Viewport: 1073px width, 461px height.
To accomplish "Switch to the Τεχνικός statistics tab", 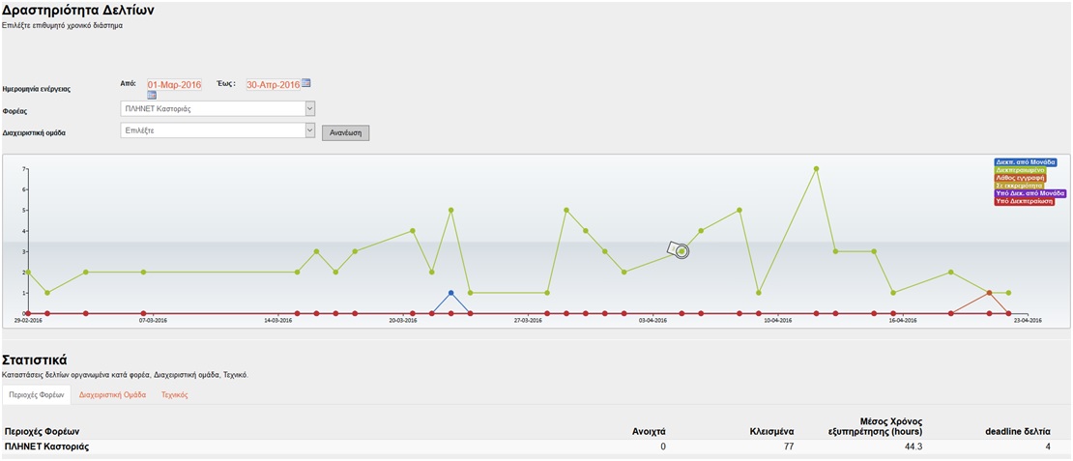I will [174, 395].
